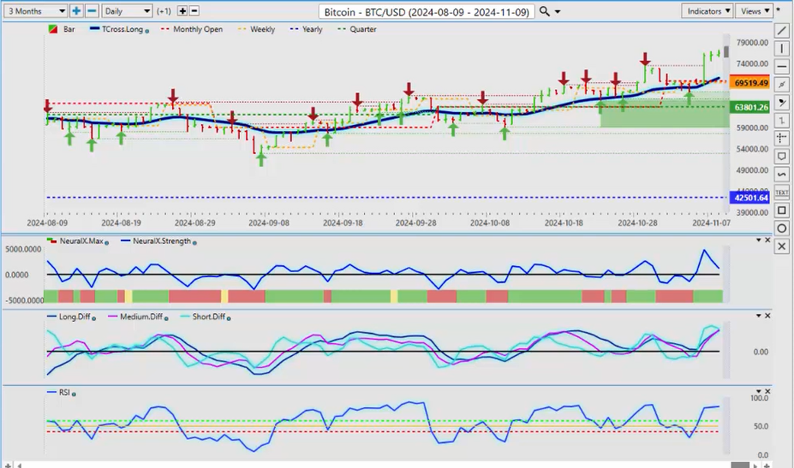This screenshot has height=468, width=794.
Task: Select the TEXT annotation tool
Action: [781, 193]
